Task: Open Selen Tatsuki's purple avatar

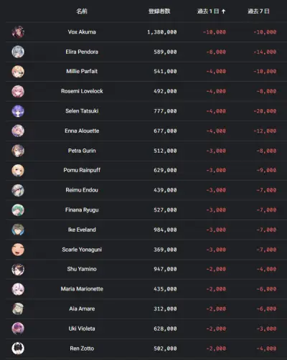Action: [x=18, y=111]
